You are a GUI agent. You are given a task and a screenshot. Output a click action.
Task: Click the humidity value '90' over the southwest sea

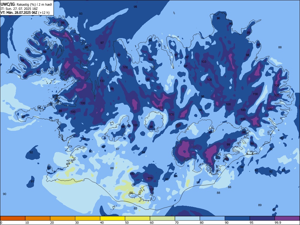[4, 194]
